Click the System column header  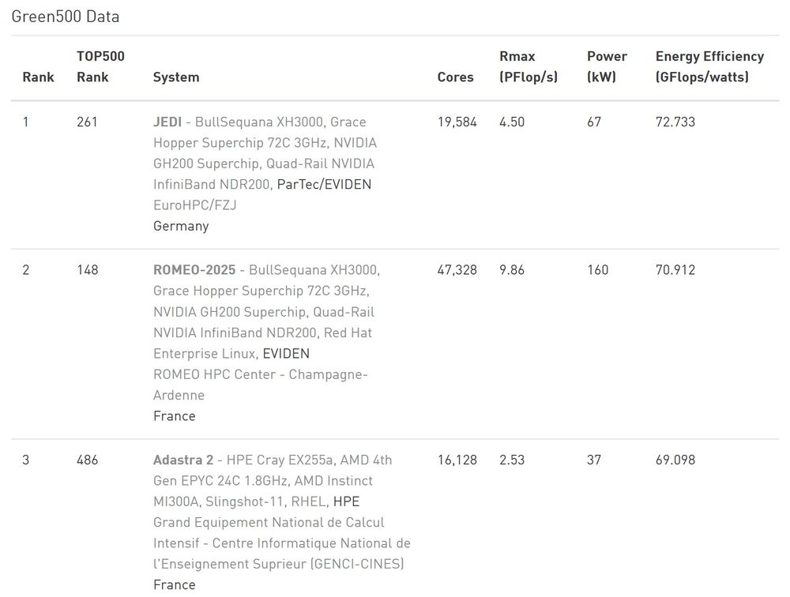click(176, 77)
